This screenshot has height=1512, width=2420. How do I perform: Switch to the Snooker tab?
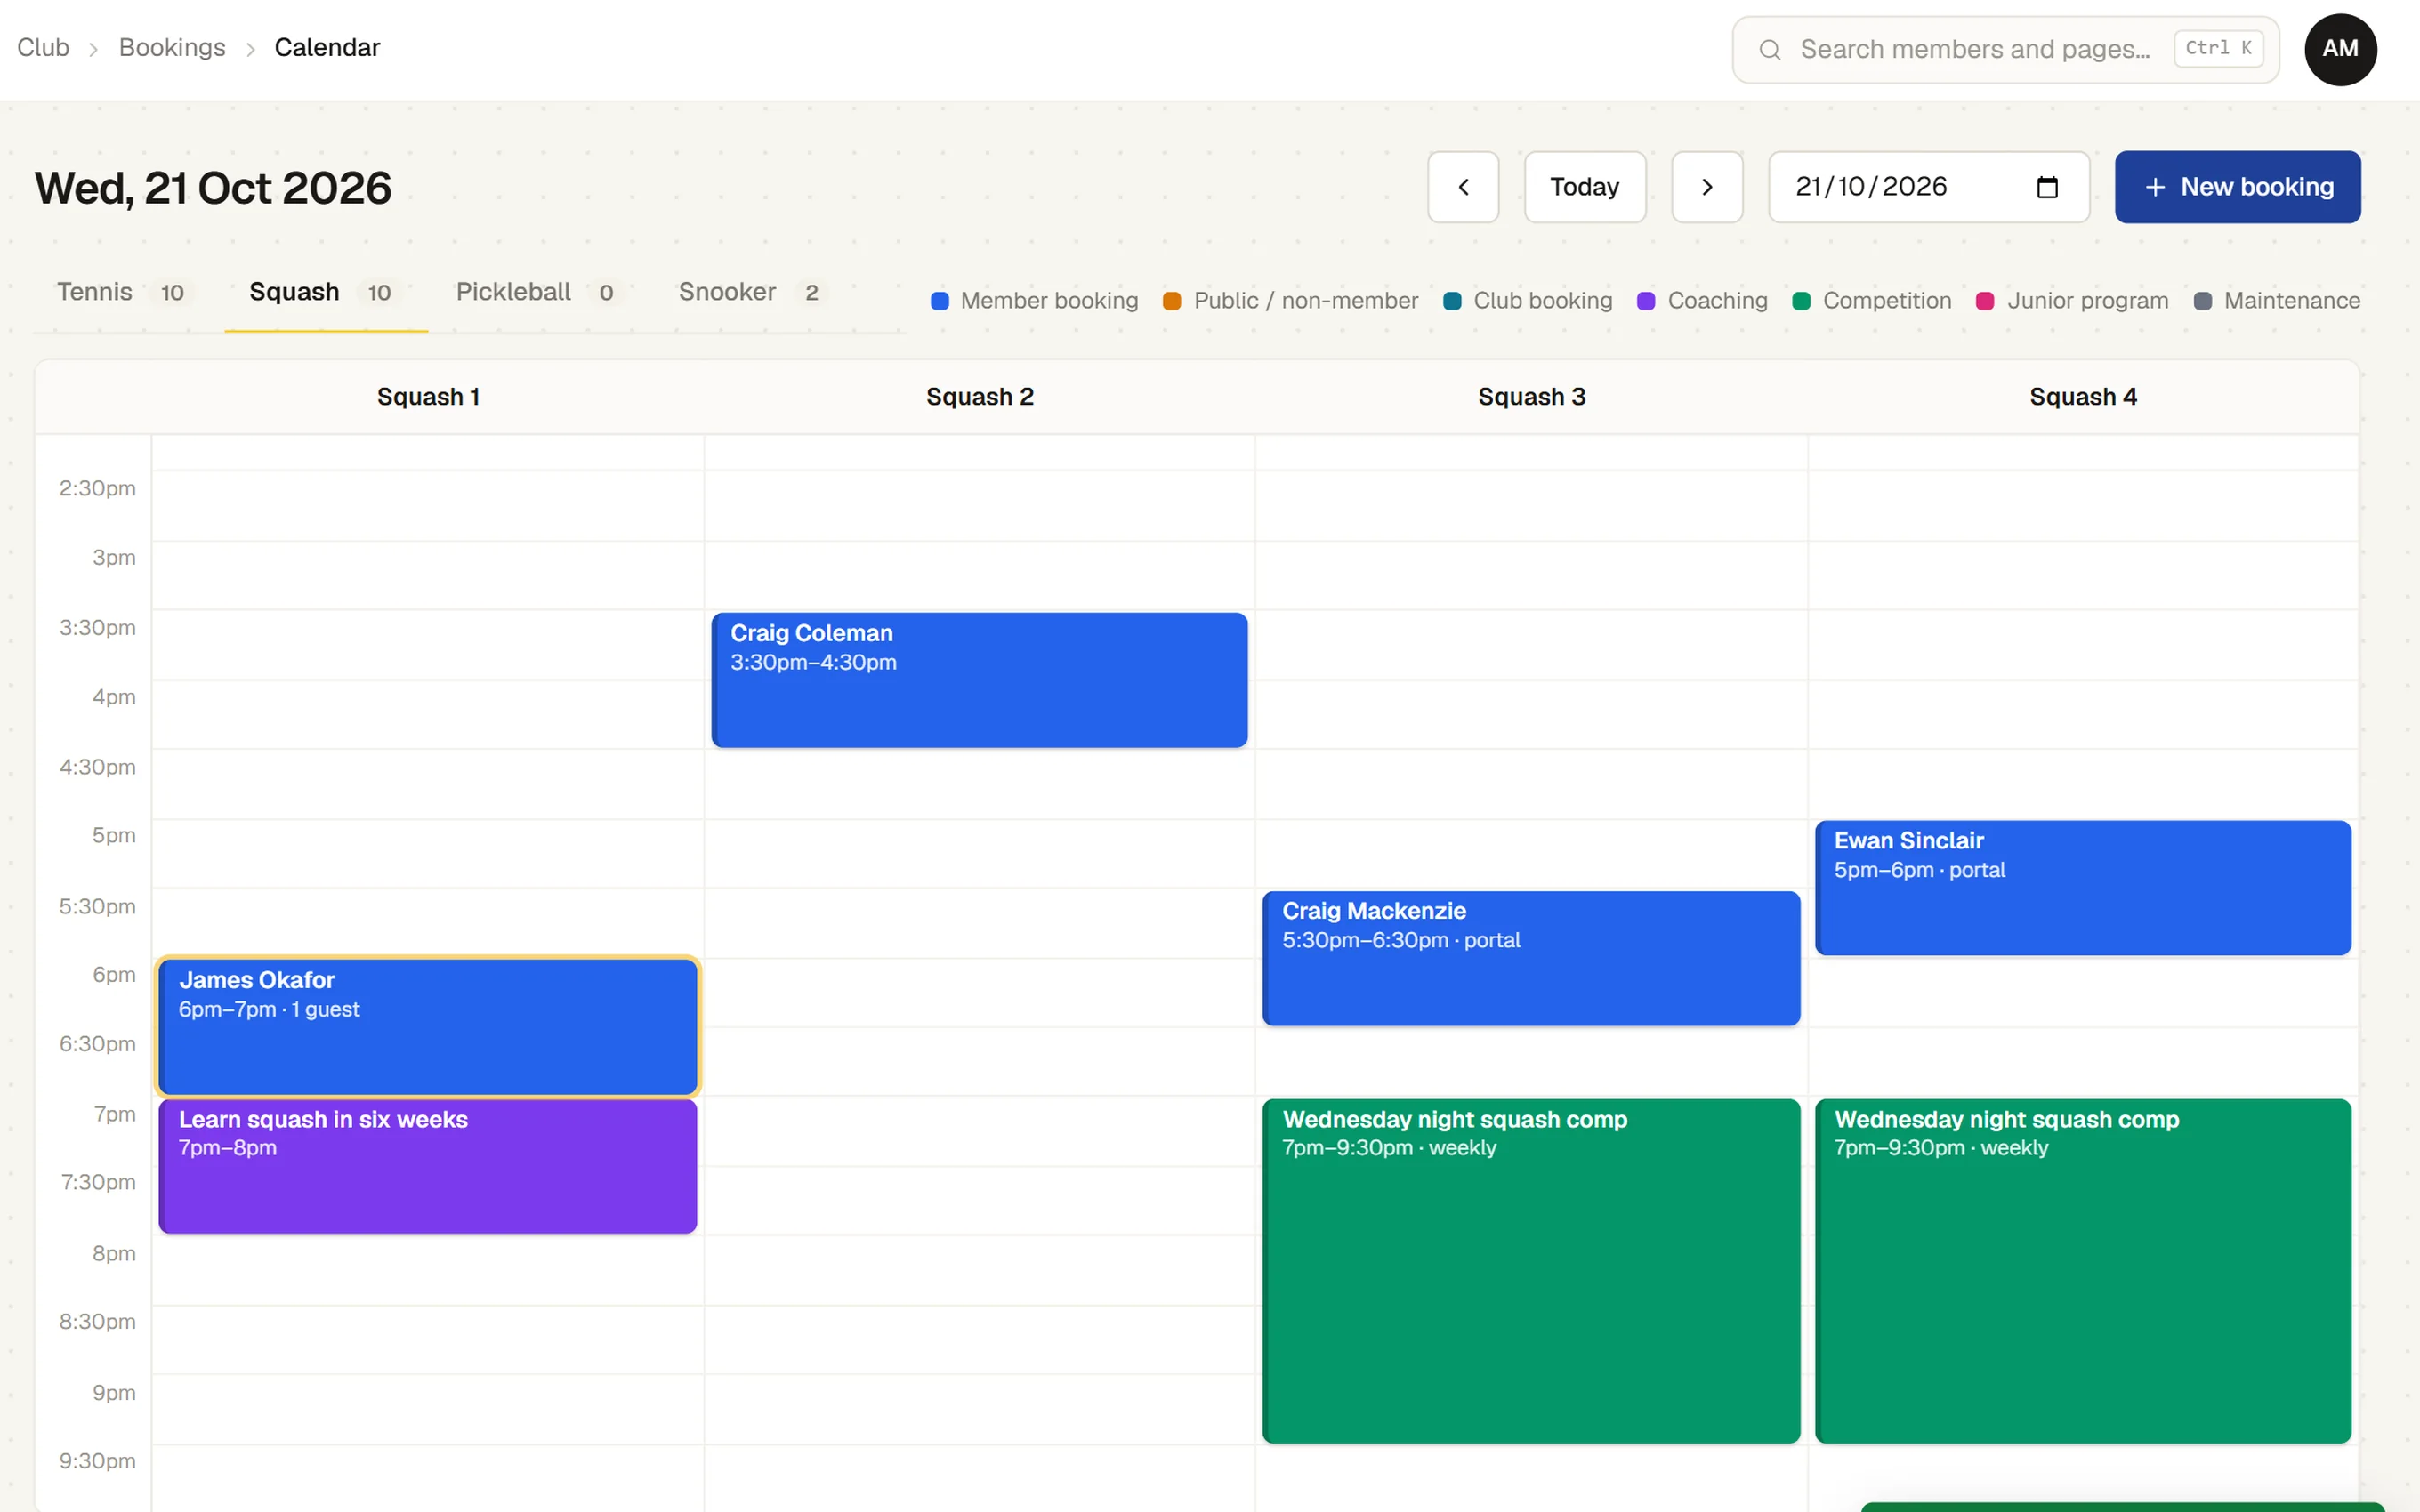(x=754, y=292)
